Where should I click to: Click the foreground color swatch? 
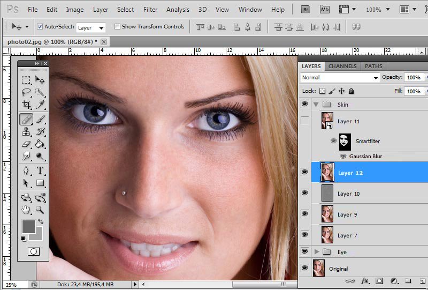[28, 226]
